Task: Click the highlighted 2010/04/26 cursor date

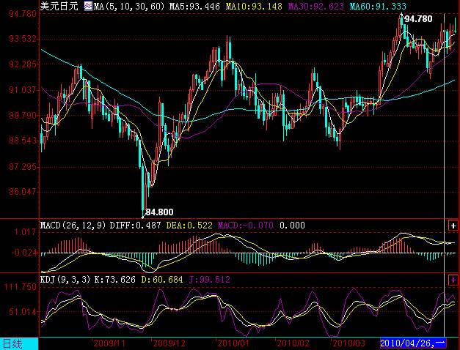Action: pos(413,343)
